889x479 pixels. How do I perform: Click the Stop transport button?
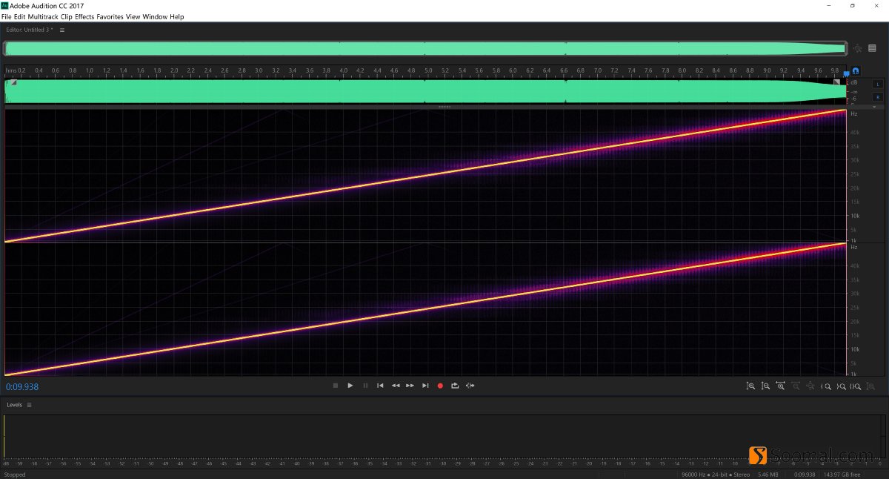tap(335, 386)
